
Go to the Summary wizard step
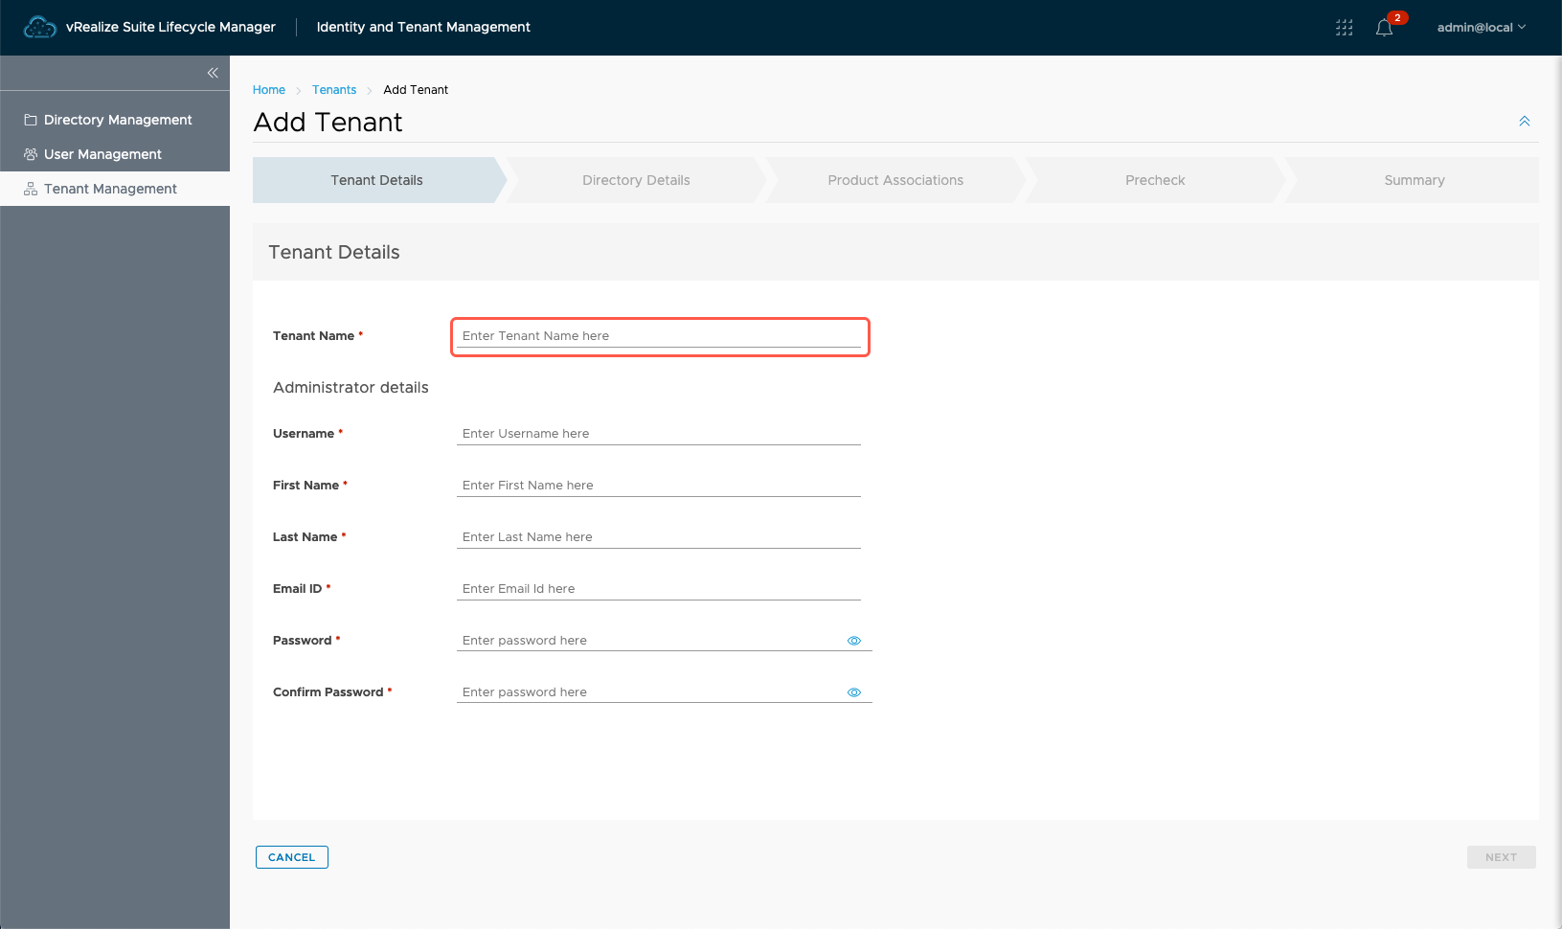[x=1414, y=180]
